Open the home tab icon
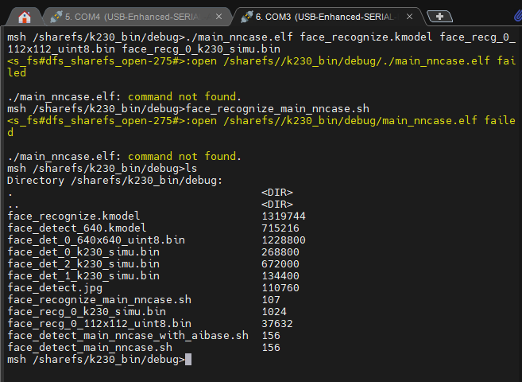522x382 pixels. pos(25,17)
